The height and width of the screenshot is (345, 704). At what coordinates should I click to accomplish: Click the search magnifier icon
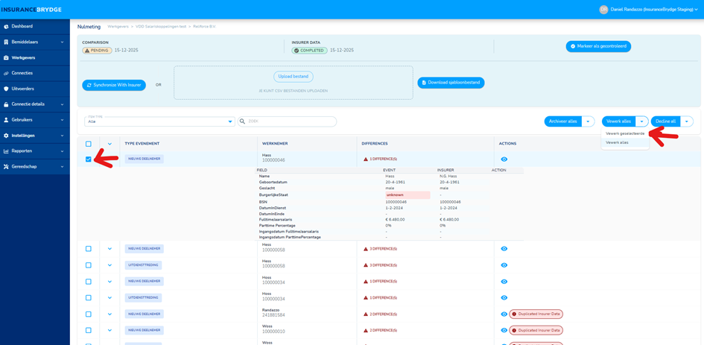point(243,121)
